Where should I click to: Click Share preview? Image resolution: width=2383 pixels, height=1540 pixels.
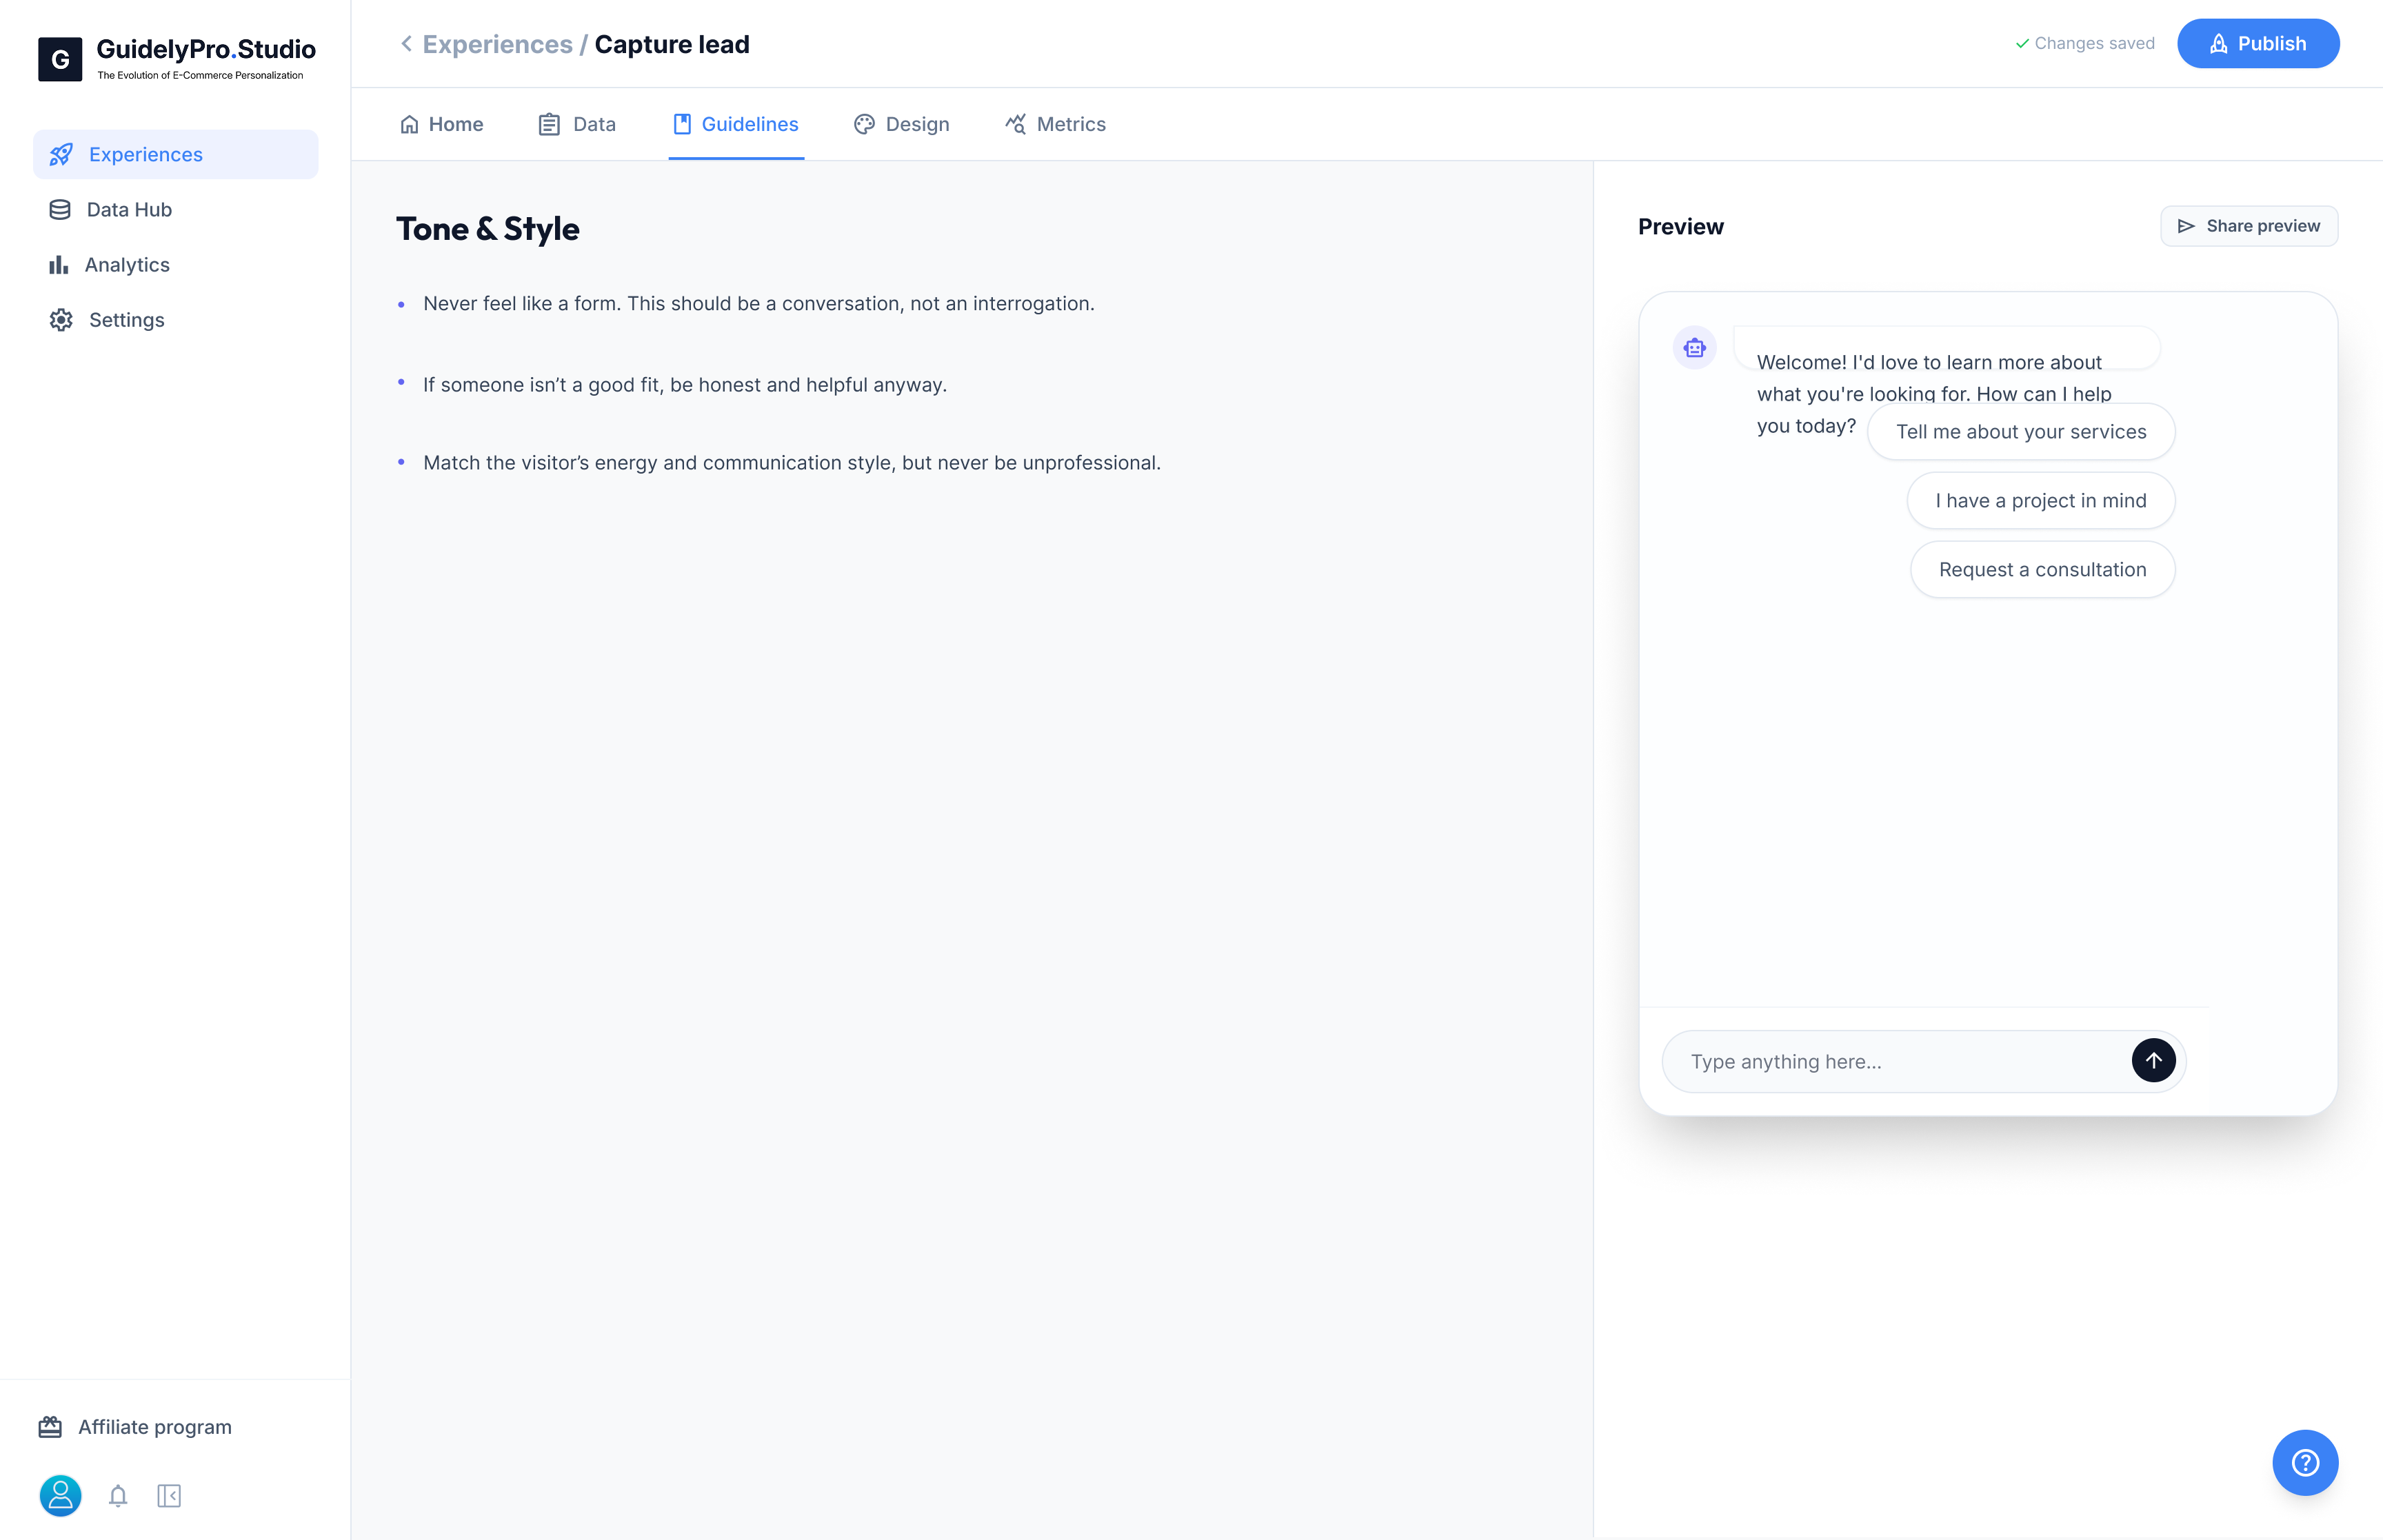click(x=2249, y=226)
